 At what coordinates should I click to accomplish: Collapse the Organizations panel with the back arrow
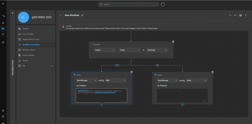(x=13, y=13)
